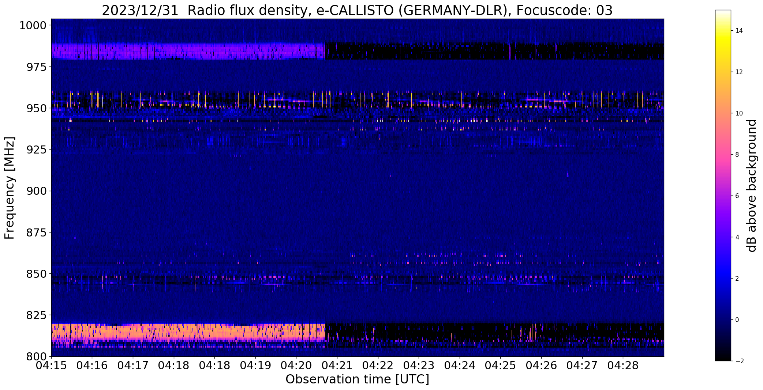Click the 04:16 time tick label
Screen dimensions: 763x390
(92, 366)
